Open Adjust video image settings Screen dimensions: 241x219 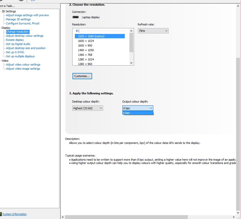[23, 69]
